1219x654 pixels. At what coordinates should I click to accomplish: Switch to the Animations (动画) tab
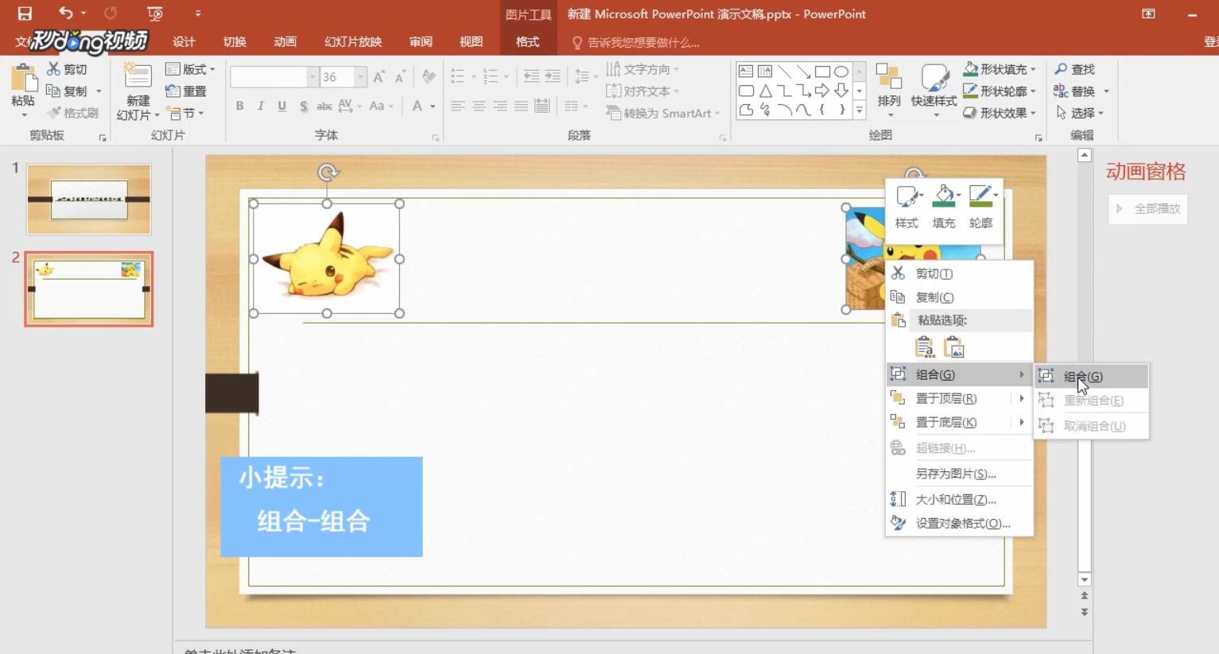[285, 42]
